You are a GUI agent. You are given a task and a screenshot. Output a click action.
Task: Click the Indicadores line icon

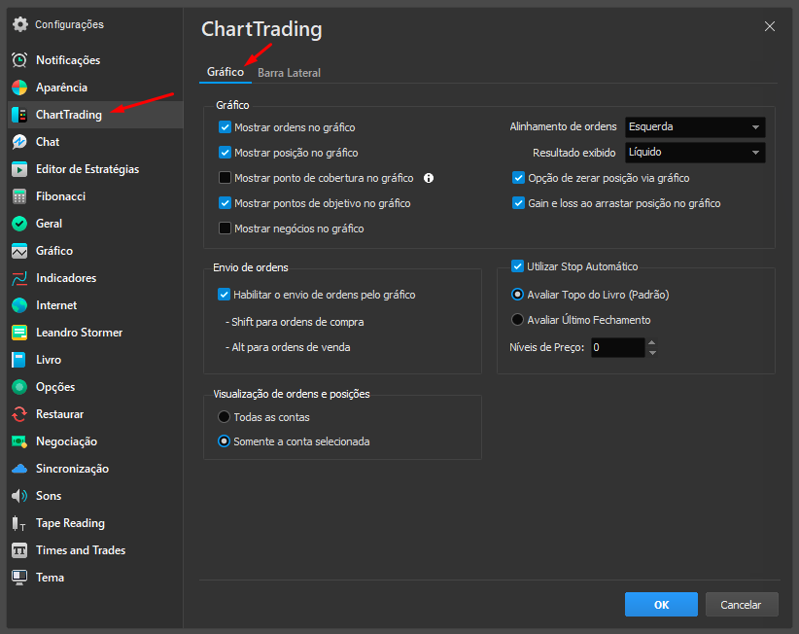[19, 278]
